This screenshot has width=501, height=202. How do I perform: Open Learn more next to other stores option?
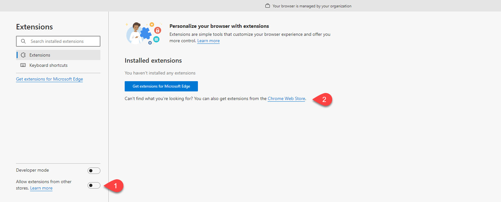[x=41, y=188]
